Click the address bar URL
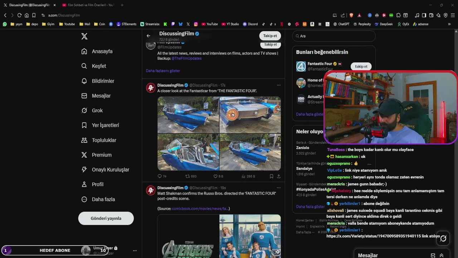 (64, 15)
